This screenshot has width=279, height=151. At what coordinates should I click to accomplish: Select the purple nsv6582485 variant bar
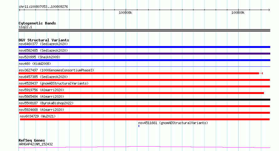144,54
